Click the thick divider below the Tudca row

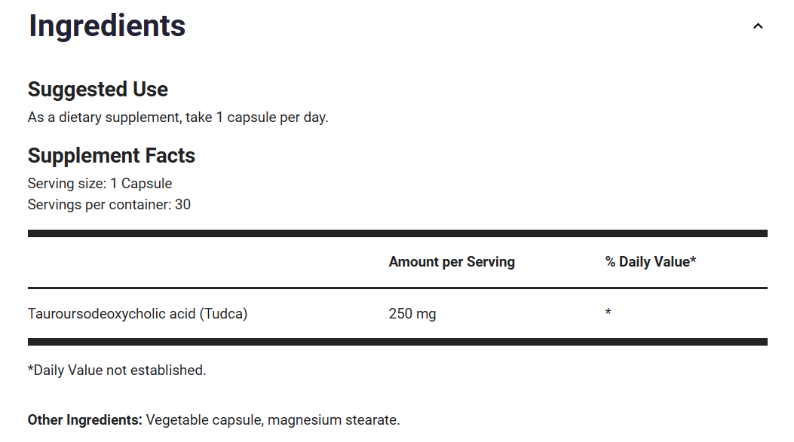pos(397,342)
